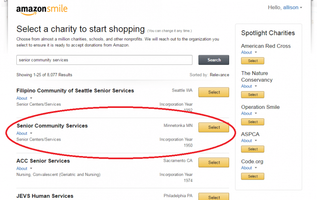Select Filipino Community of Seattle Senior Services
317x200 pixels.
coord(214,92)
